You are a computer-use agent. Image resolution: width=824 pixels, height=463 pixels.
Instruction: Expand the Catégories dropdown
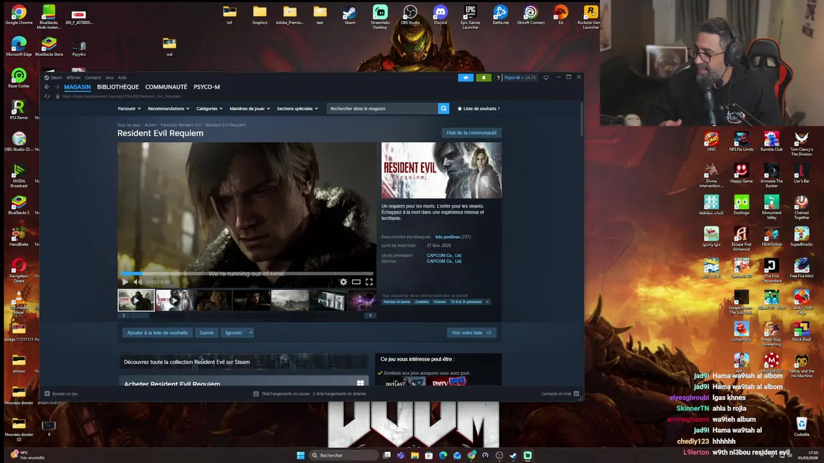[x=209, y=109]
